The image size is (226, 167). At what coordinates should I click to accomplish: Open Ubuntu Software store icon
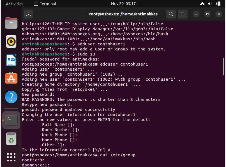11,78
